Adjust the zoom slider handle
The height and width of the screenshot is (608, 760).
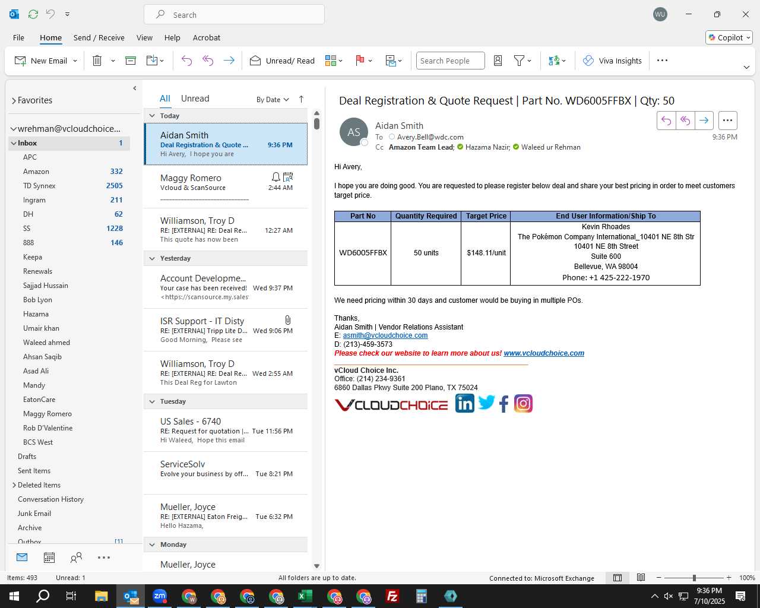pyautogui.click(x=694, y=578)
